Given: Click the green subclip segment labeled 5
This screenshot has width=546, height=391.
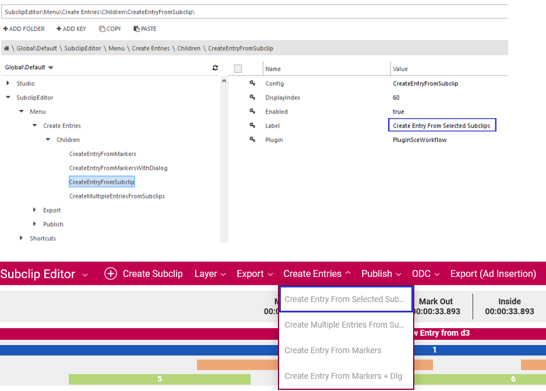Looking at the screenshot, I should coord(159,379).
